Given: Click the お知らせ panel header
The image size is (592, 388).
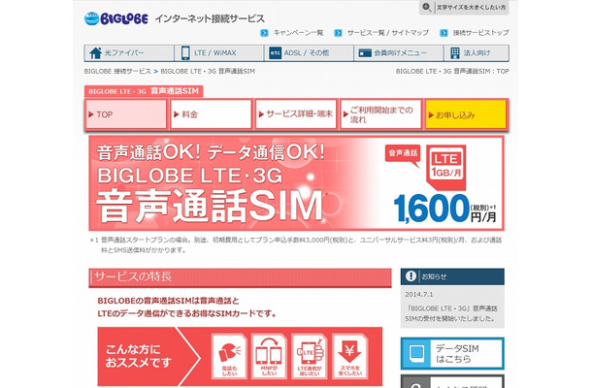Looking at the screenshot, I should pos(452,276).
